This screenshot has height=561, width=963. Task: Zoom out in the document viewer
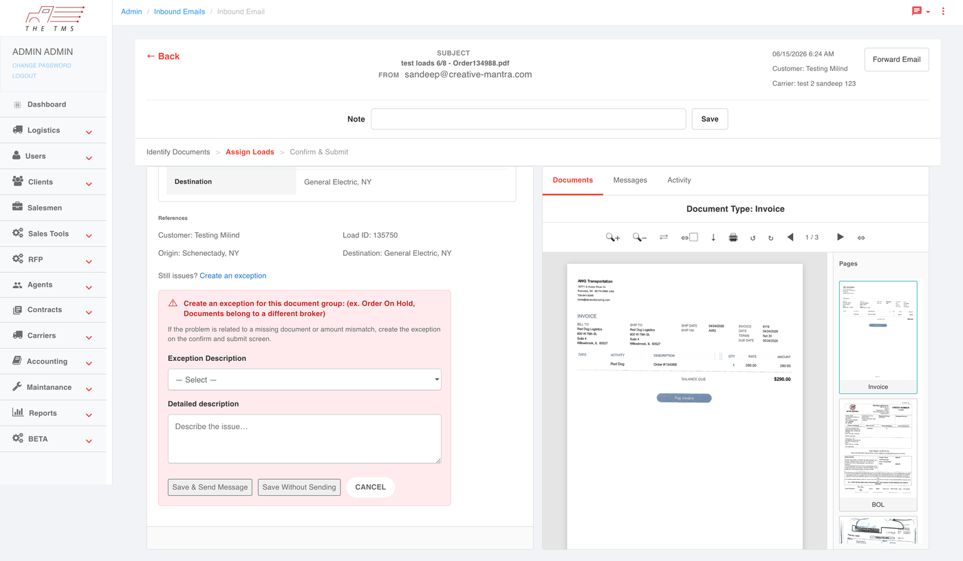[640, 237]
